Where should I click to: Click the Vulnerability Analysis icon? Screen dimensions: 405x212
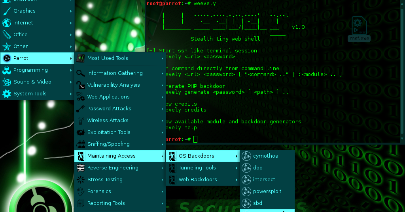pyautogui.click(x=81, y=85)
